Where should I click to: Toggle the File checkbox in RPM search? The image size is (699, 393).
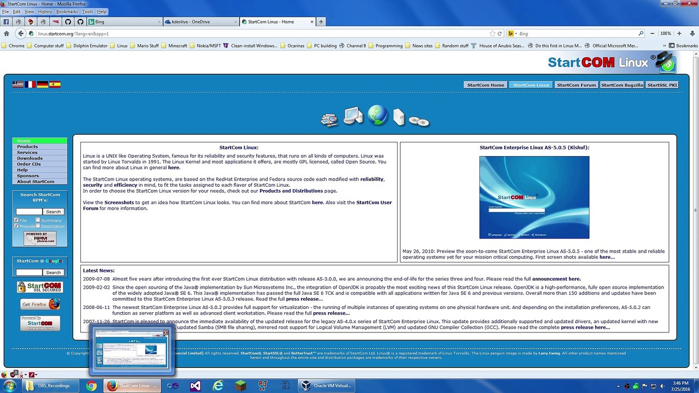pyautogui.click(x=16, y=220)
